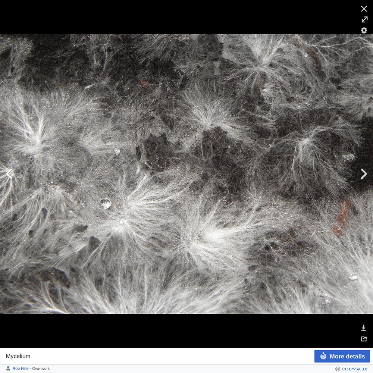Viewport: 373px width, 373px height.
Task: Click the Creative Commons icon
Action: (x=338, y=369)
